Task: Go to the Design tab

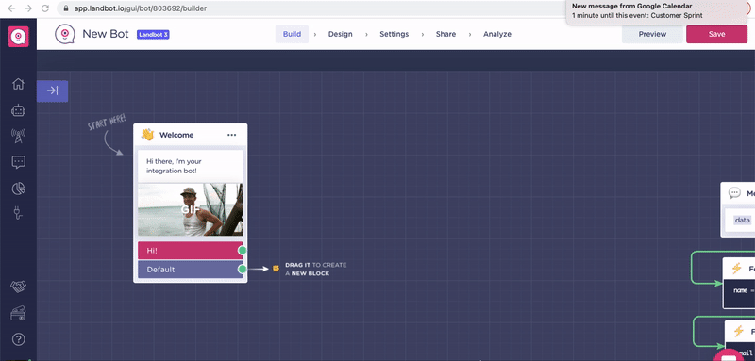Action: point(341,34)
